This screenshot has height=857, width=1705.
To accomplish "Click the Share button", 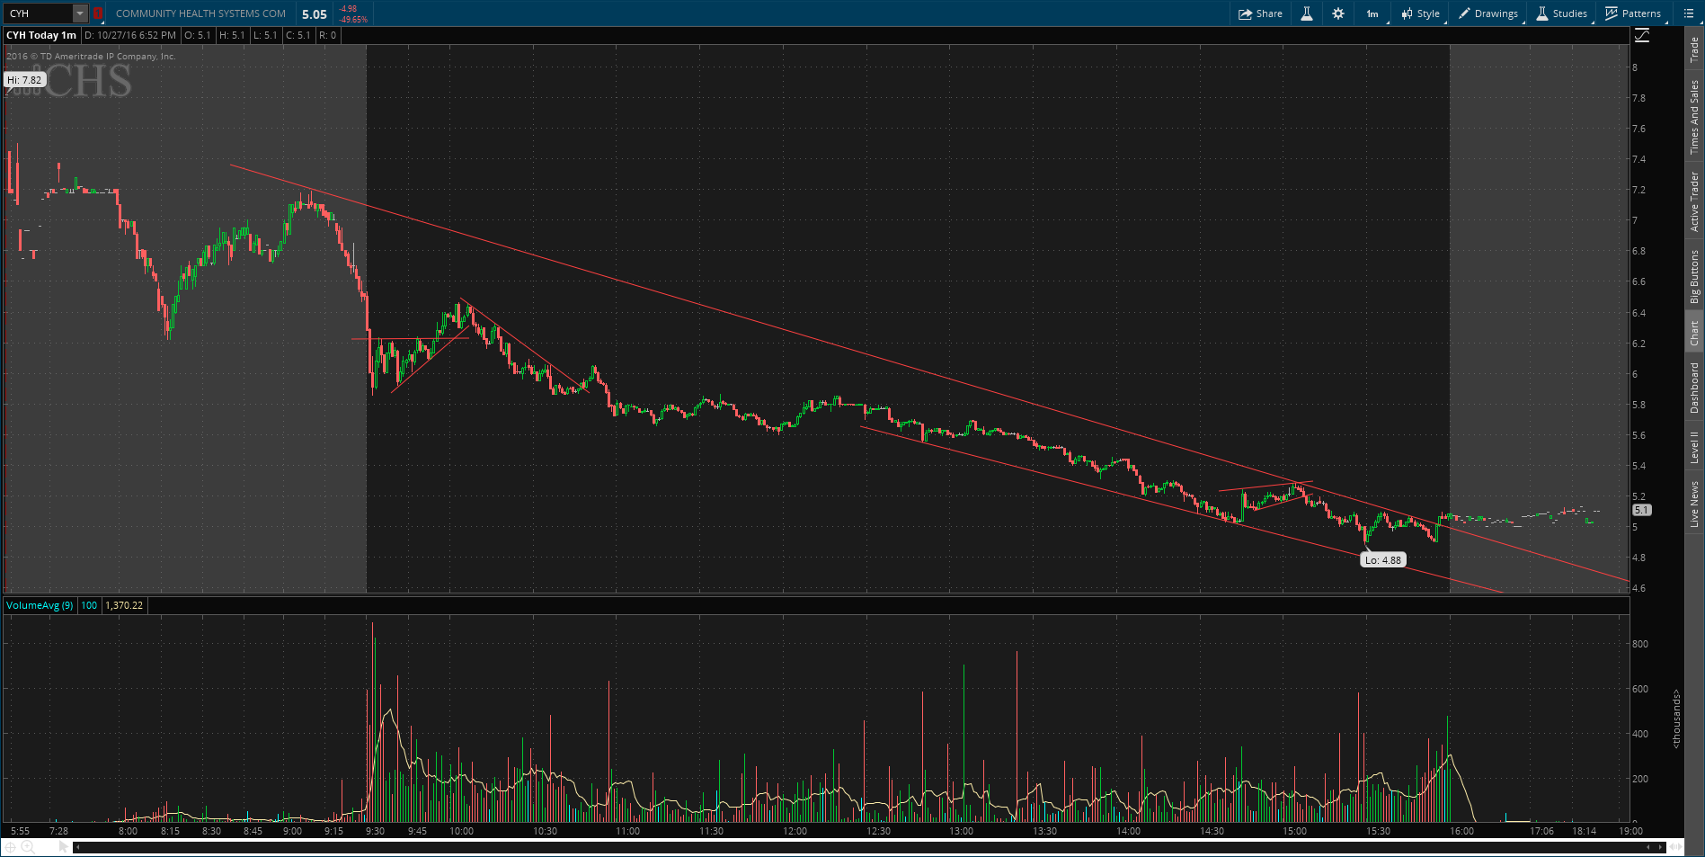I will [x=1260, y=13].
